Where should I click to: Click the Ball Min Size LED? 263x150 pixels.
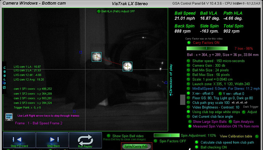[x=188, y=70]
